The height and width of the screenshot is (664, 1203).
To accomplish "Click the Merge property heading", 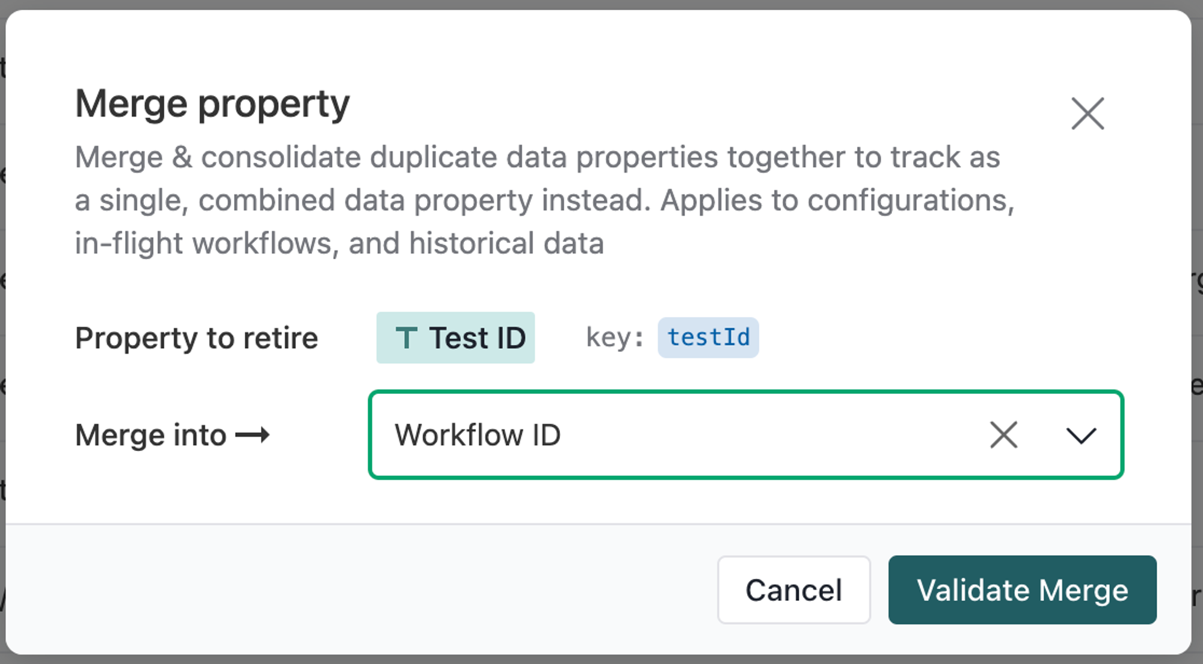I will point(212,104).
